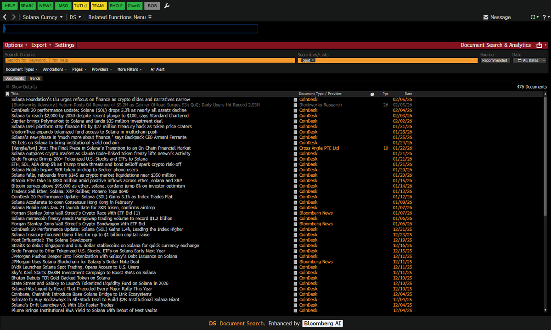Open 'DYdX Launches Solana Spot Trading' article

click(x=75, y=267)
